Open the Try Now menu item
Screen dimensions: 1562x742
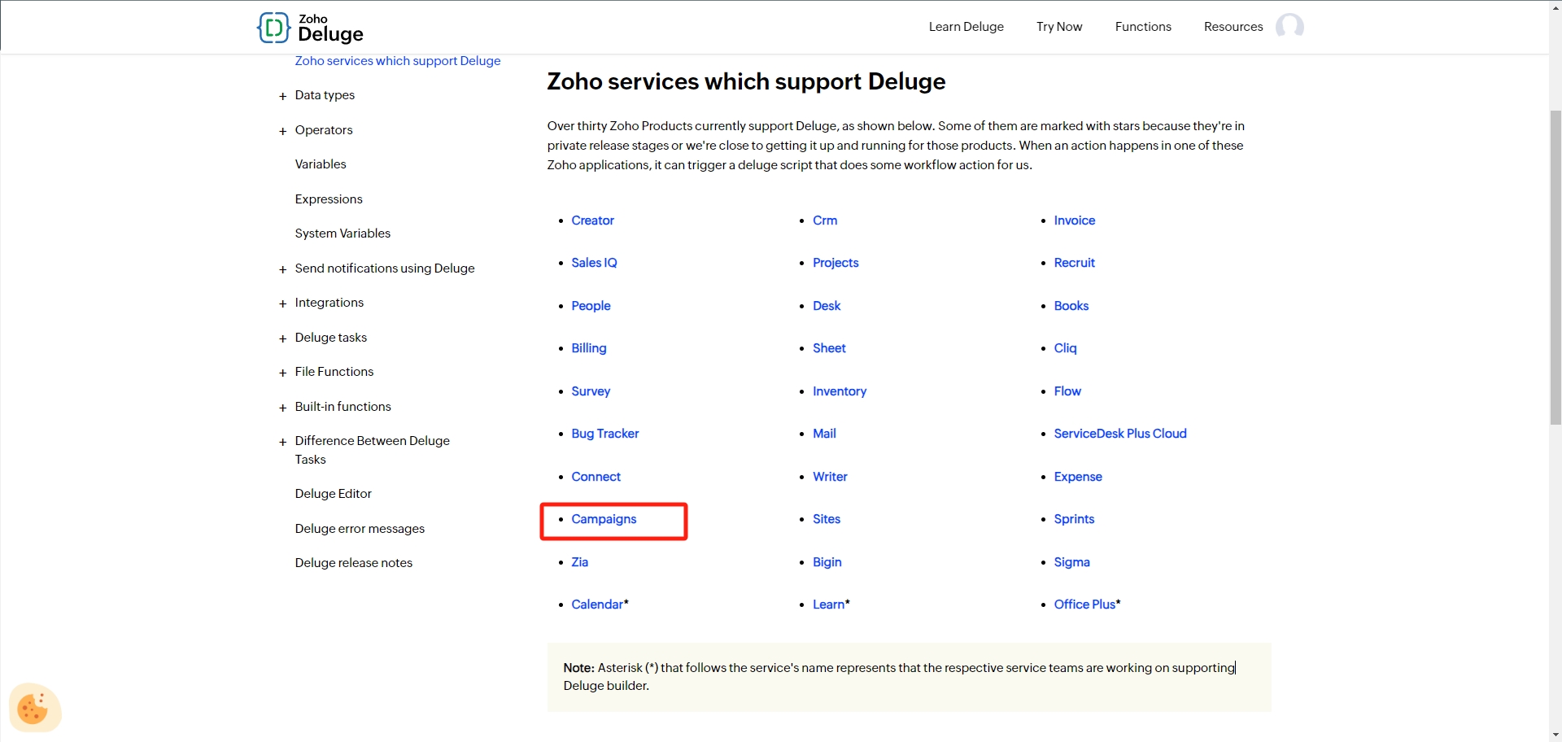(1059, 27)
